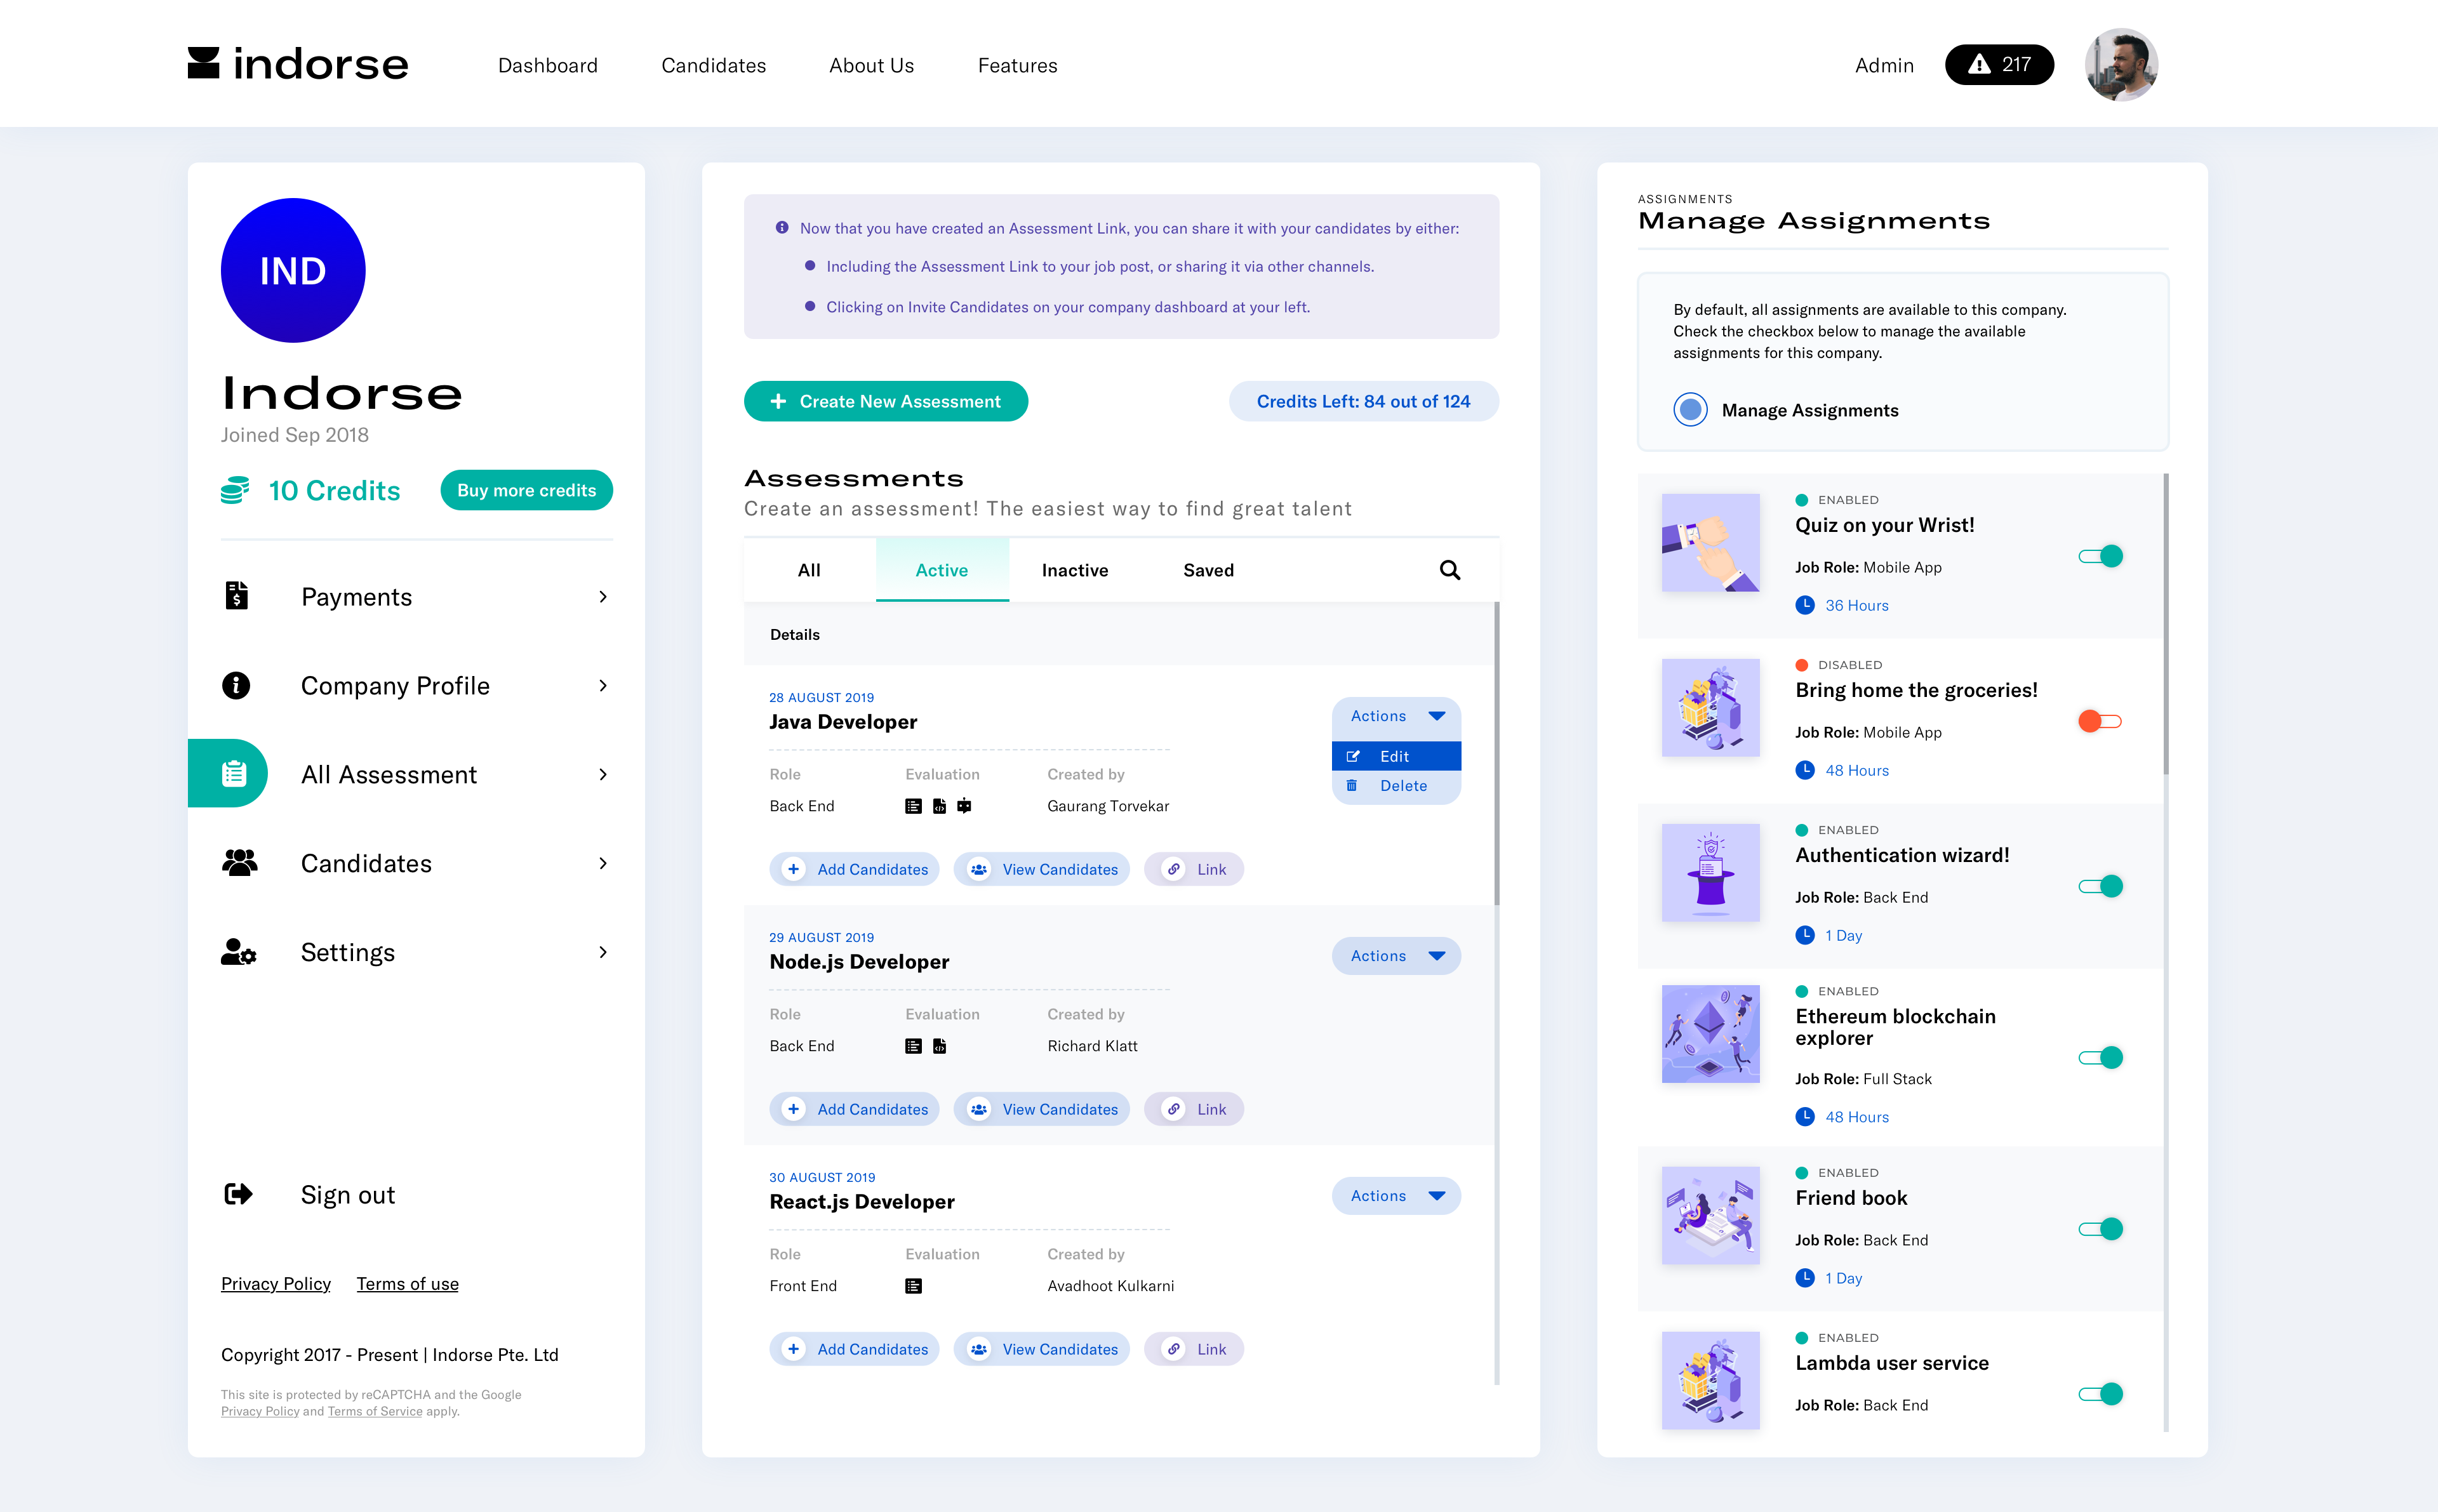
Task: Click the plus icon on Create New Assessment
Action: tap(778, 401)
